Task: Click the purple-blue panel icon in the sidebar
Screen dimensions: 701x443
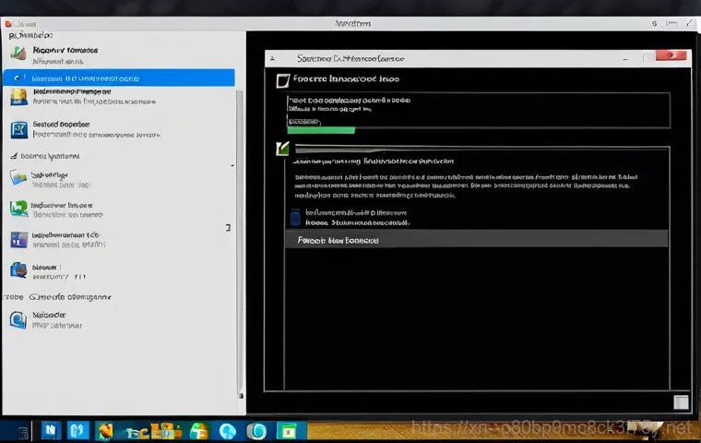Action: coord(18,240)
